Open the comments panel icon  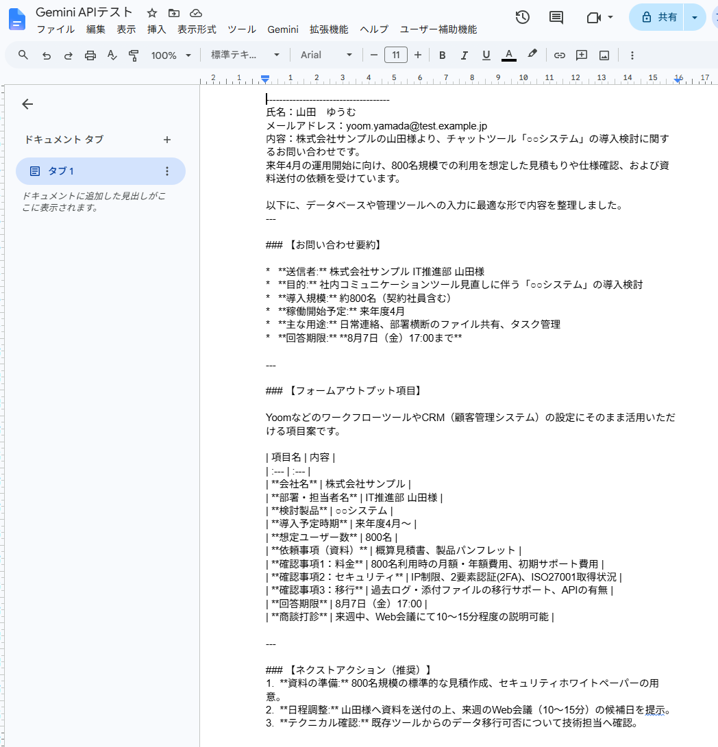tap(556, 18)
